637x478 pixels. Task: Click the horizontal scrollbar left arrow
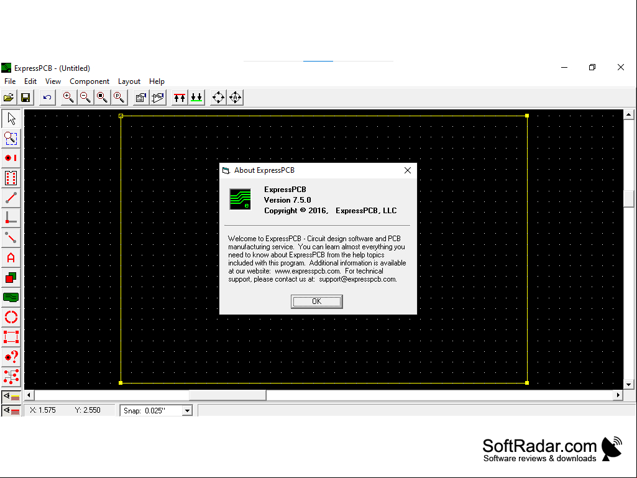tap(29, 395)
